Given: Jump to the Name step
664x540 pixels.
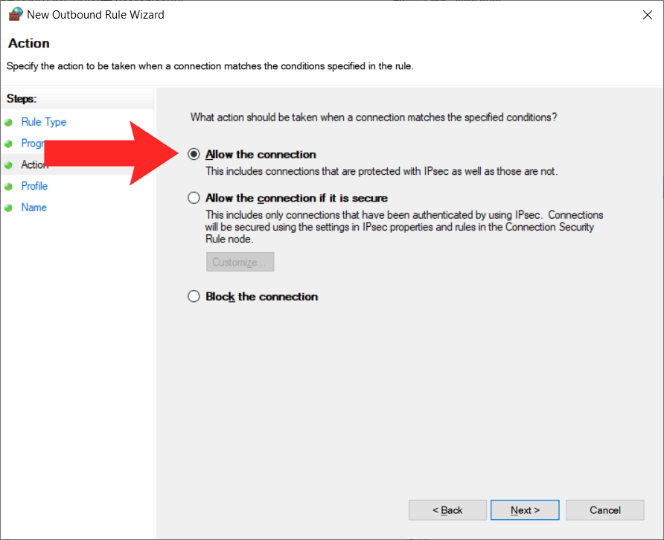Looking at the screenshot, I should coord(34,208).
